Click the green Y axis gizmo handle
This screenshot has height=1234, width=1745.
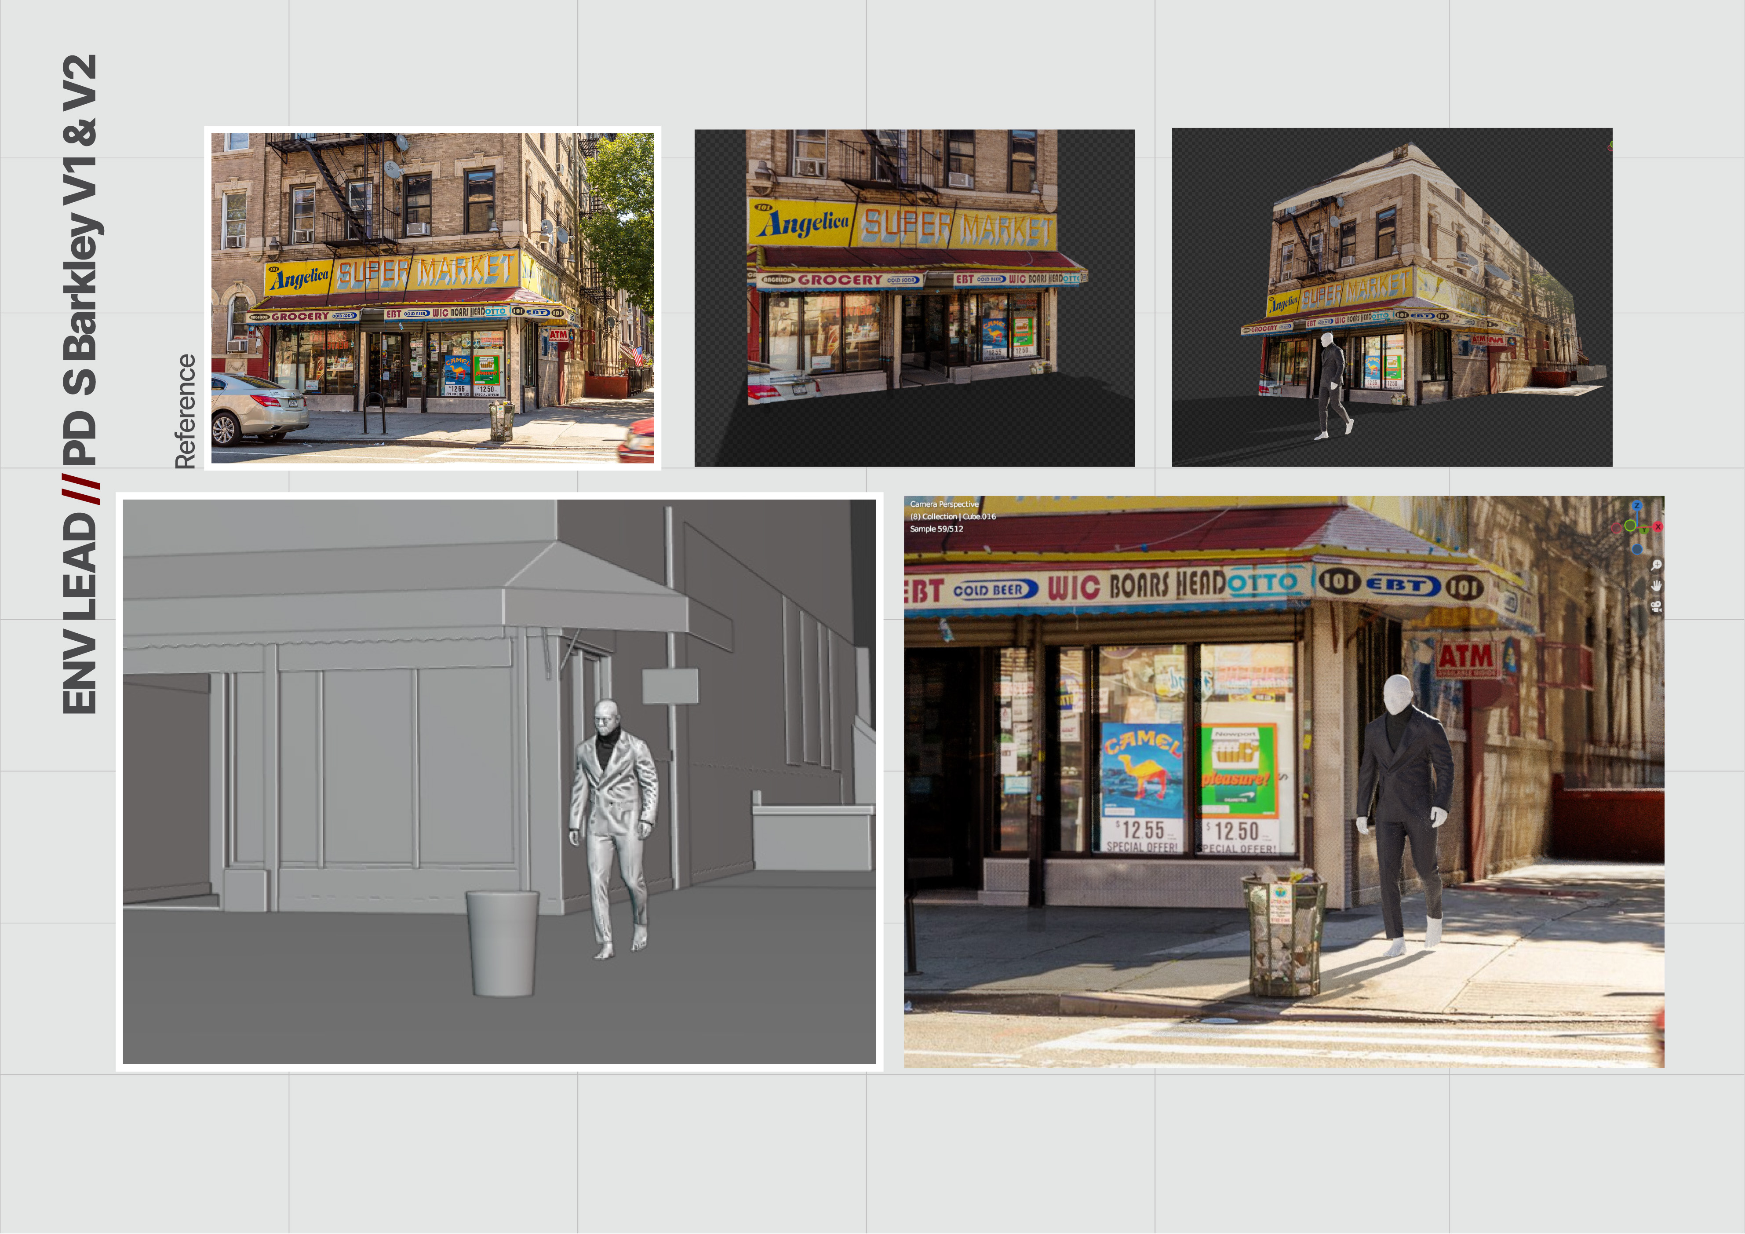click(x=1644, y=530)
